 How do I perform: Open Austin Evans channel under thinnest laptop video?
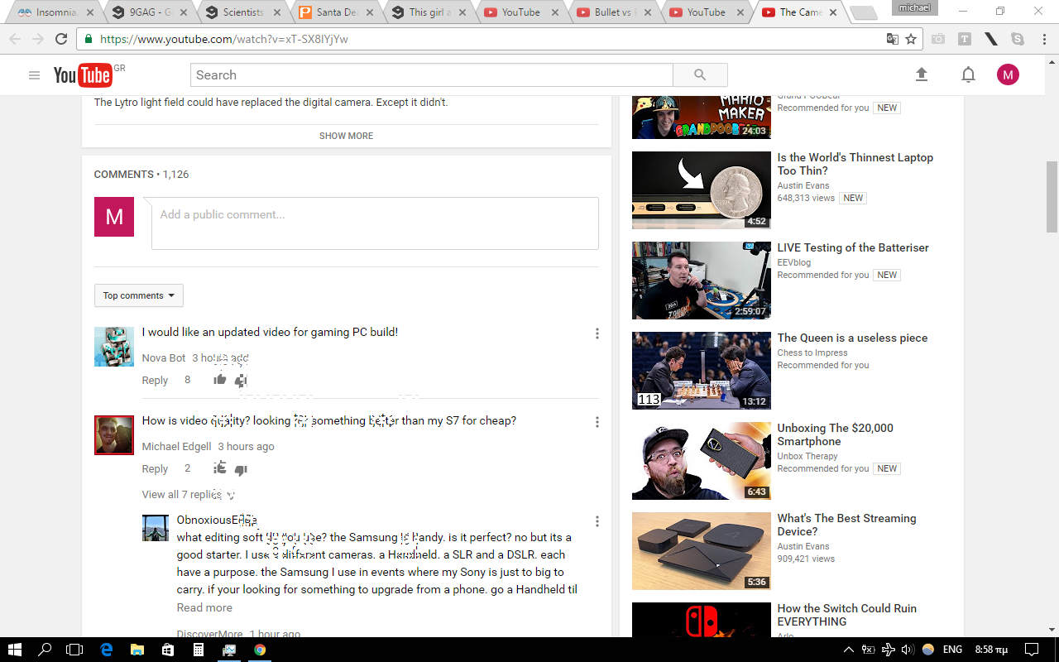tap(803, 185)
